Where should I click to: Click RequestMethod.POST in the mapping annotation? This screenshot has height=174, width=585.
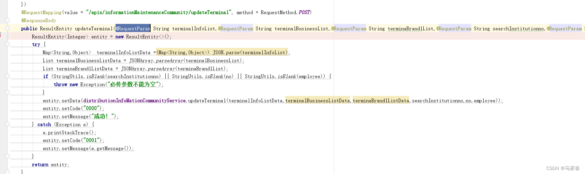click(x=285, y=12)
